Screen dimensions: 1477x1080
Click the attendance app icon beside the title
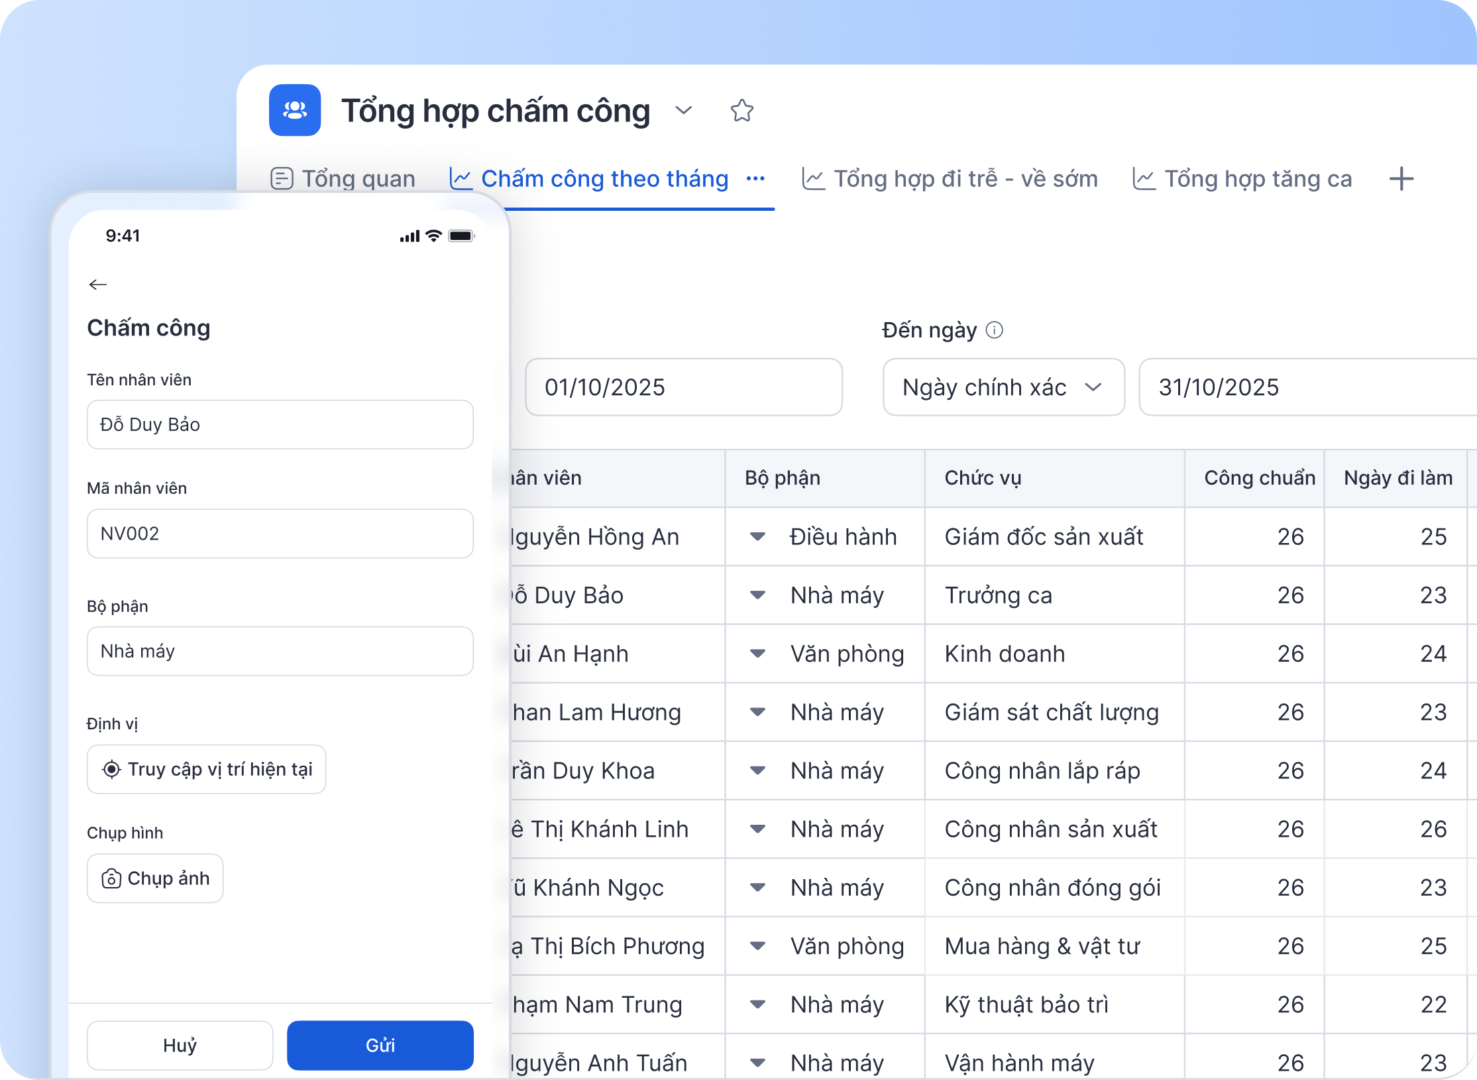[294, 111]
